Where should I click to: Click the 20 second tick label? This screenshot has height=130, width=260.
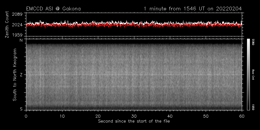click(98, 116)
